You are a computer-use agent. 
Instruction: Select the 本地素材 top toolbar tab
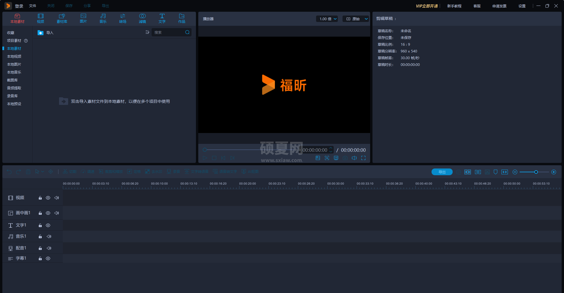17,18
